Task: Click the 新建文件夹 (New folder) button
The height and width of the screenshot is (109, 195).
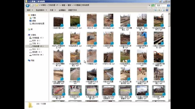Action: (73, 10)
